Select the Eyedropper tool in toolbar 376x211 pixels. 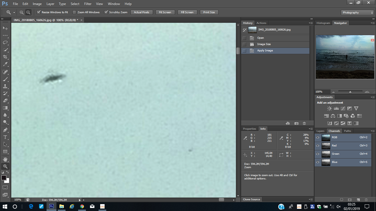tap(5, 64)
